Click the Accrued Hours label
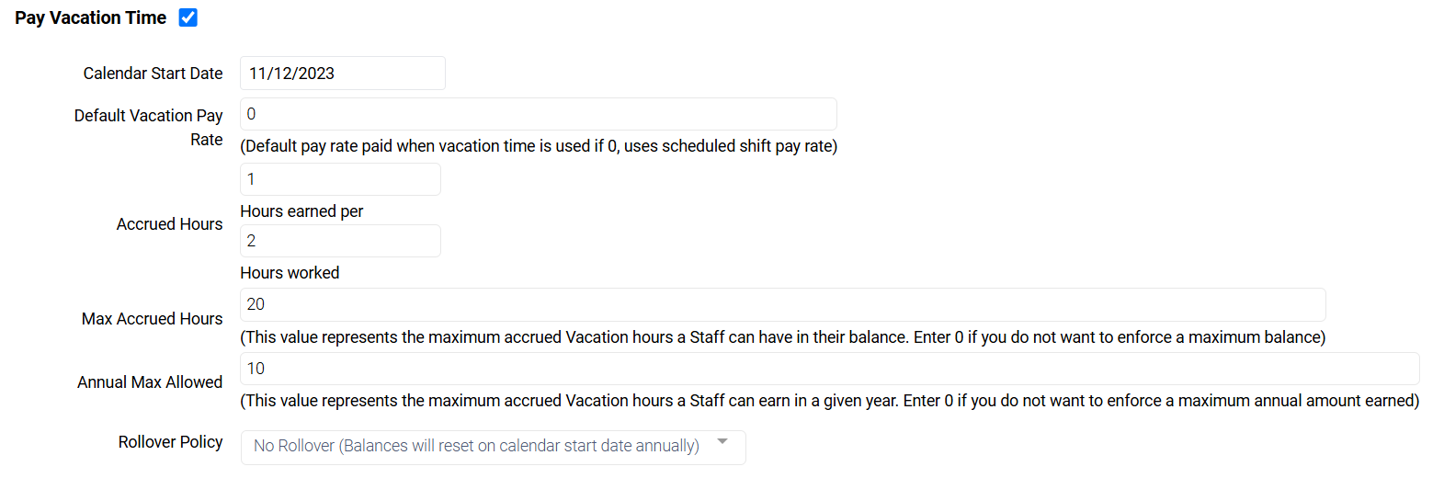This screenshot has width=1444, height=478. (x=169, y=224)
